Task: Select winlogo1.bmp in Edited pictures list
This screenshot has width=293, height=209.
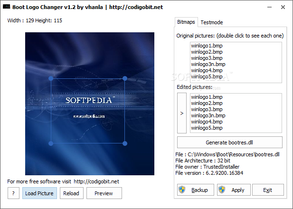Action: [207, 97]
